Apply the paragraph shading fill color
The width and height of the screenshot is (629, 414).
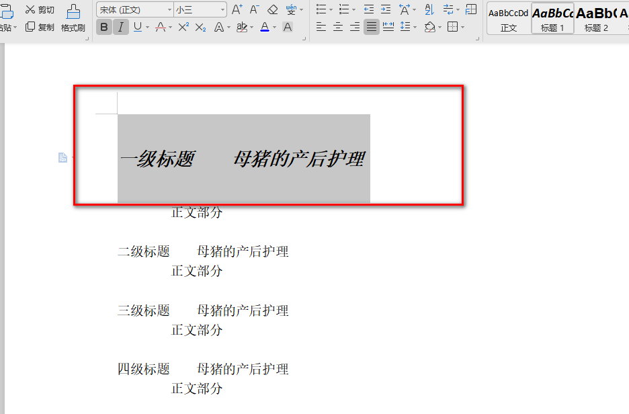(x=429, y=28)
